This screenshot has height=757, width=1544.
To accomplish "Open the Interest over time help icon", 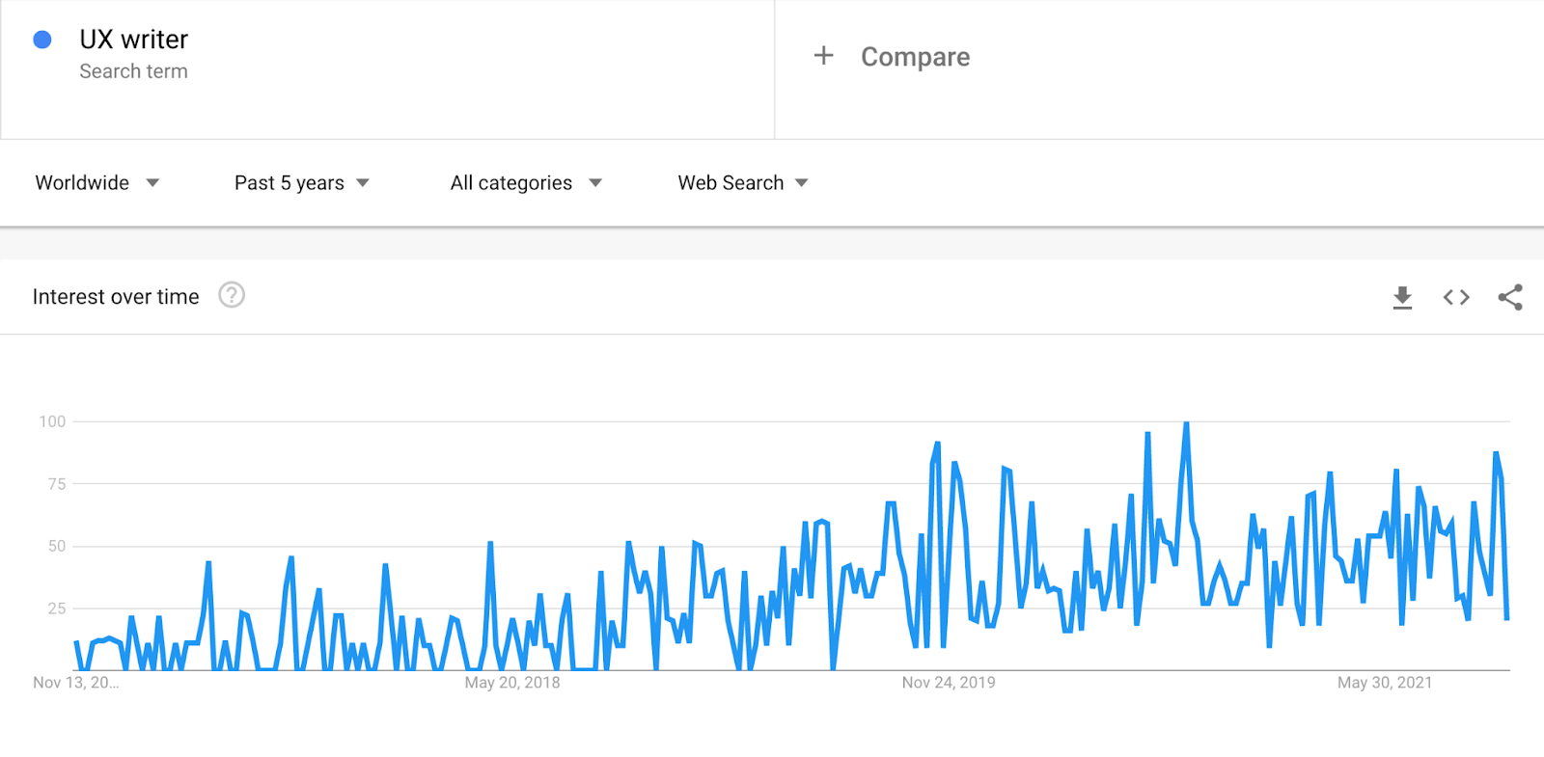I will [x=232, y=295].
